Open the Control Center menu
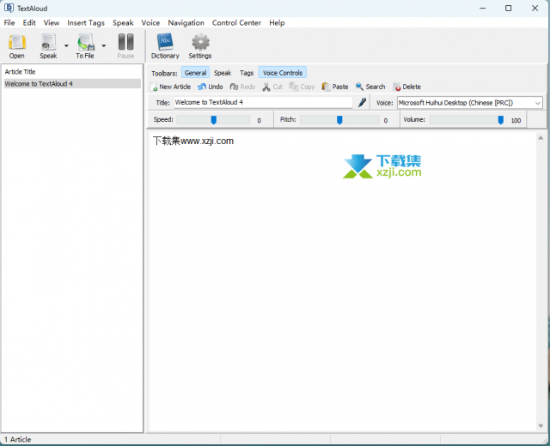Screen dimensions: 550x446 [x=236, y=23]
